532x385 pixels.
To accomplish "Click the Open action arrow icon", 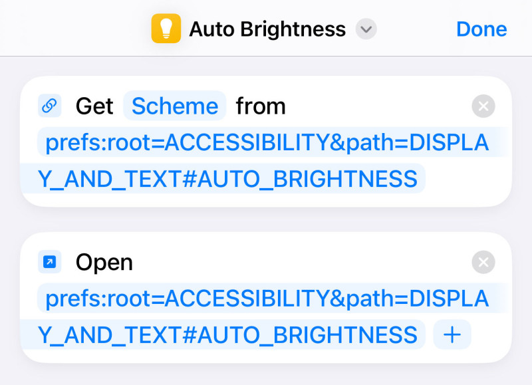I will point(49,262).
